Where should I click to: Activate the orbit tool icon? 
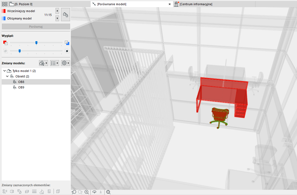[94, 192]
